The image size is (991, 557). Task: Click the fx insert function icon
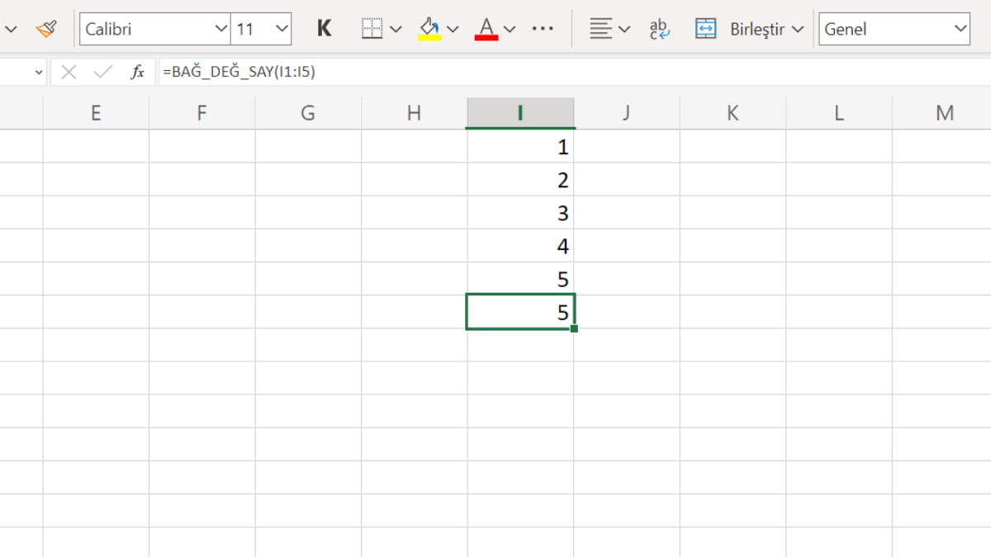pos(138,73)
